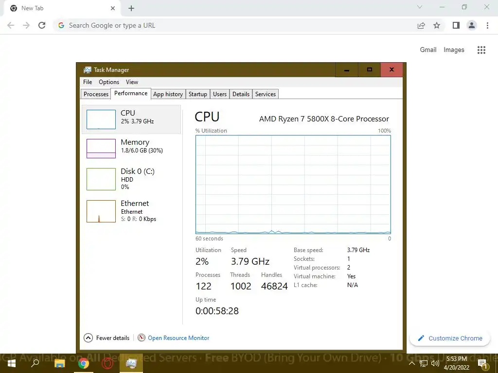Open the Services tab
The height and width of the screenshot is (373, 498).
265,94
